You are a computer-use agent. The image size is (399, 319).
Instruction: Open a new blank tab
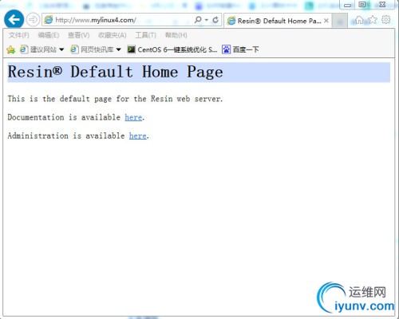pos(340,21)
